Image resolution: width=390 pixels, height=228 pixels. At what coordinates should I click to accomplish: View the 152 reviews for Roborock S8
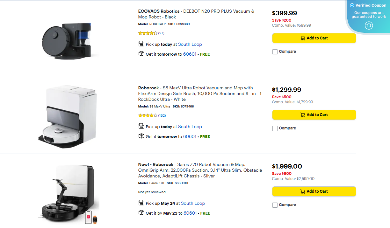click(x=162, y=115)
